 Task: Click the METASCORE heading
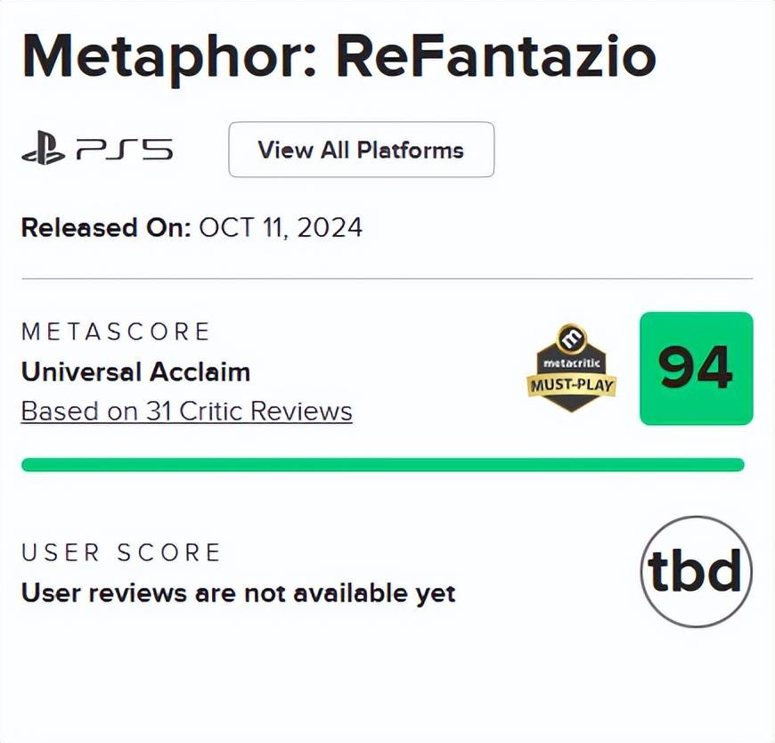tap(115, 332)
